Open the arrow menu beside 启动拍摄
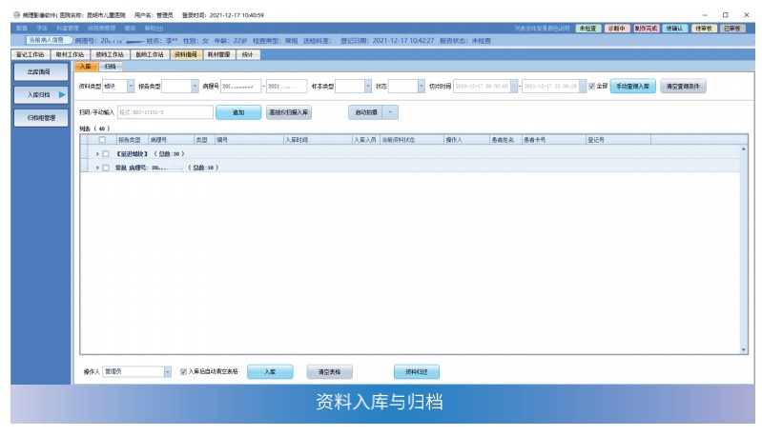 pyautogui.click(x=390, y=112)
